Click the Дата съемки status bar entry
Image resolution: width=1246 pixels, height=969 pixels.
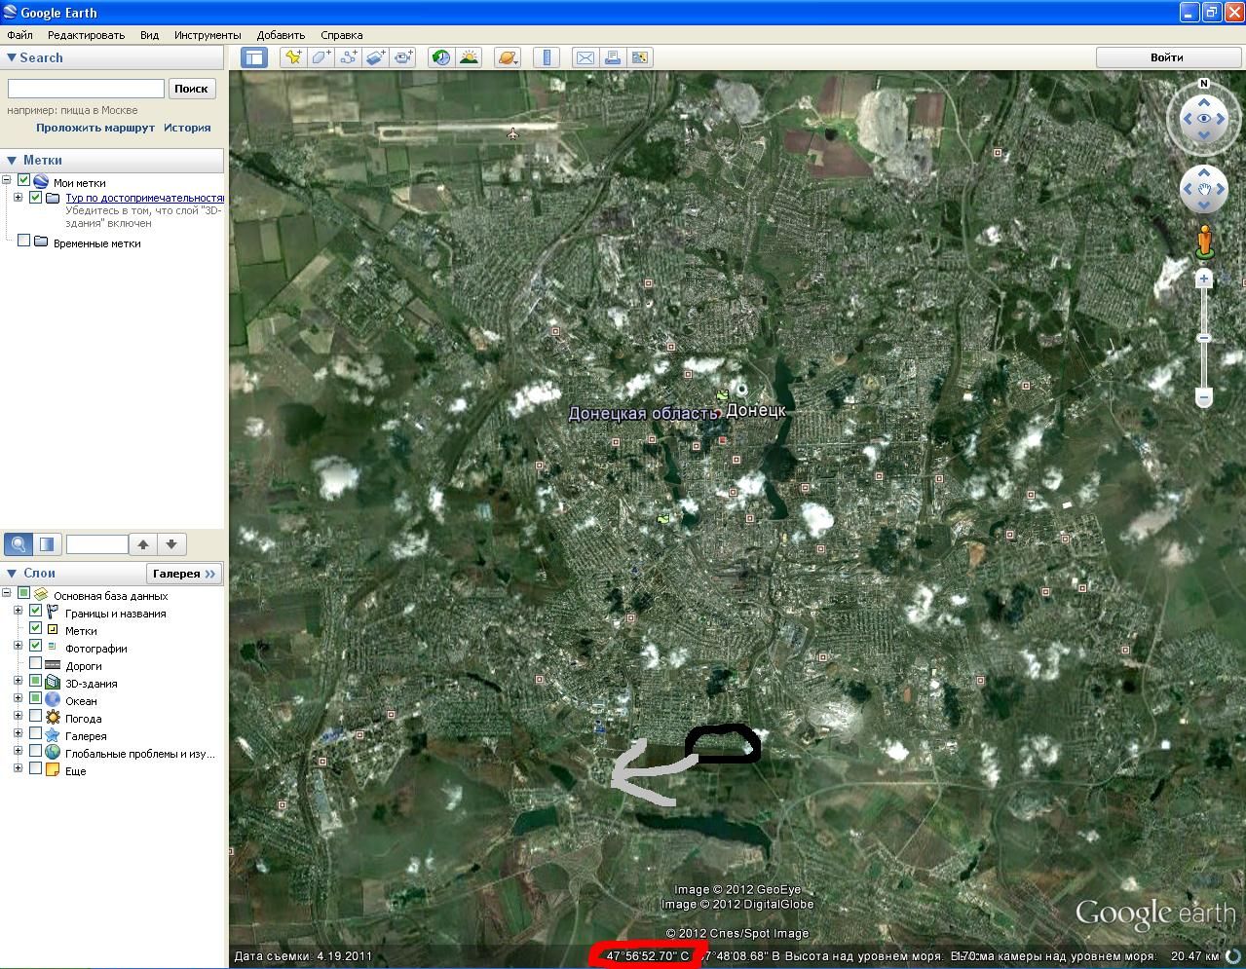coord(303,956)
